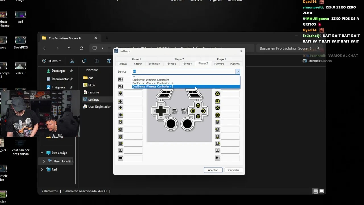
Task: Select the D-pad down mapping icon
Action: (121, 108)
